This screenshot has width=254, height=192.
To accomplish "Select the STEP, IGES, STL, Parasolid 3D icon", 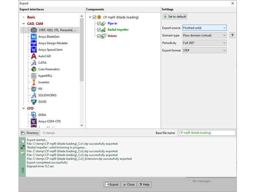I will pyautogui.click(x=34, y=30).
